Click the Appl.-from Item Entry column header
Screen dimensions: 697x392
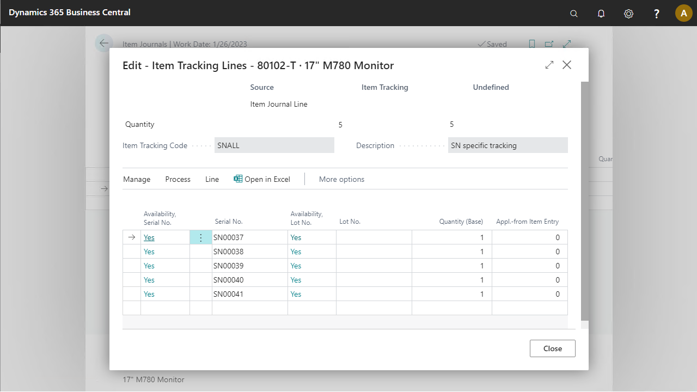(x=528, y=222)
